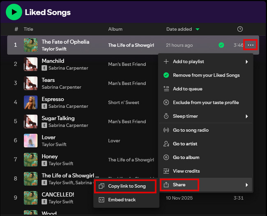
Task: Choose Go to artist from the menu
Action: point(206,144)
